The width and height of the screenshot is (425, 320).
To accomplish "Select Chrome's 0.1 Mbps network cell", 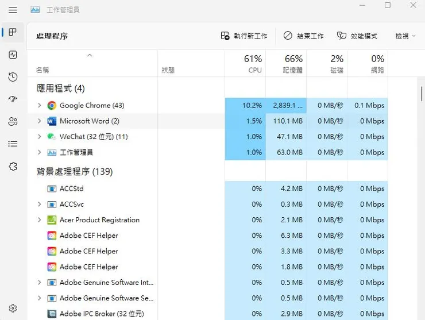I will 368,106.
